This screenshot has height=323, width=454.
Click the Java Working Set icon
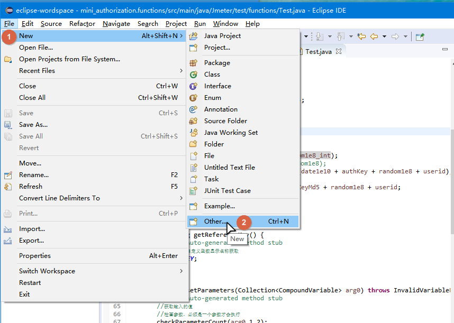(194, 133)
